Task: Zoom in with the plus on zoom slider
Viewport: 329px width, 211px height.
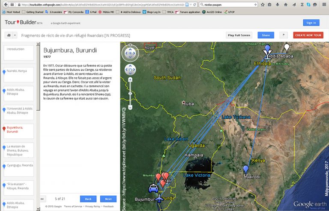Action: point(130,81)
